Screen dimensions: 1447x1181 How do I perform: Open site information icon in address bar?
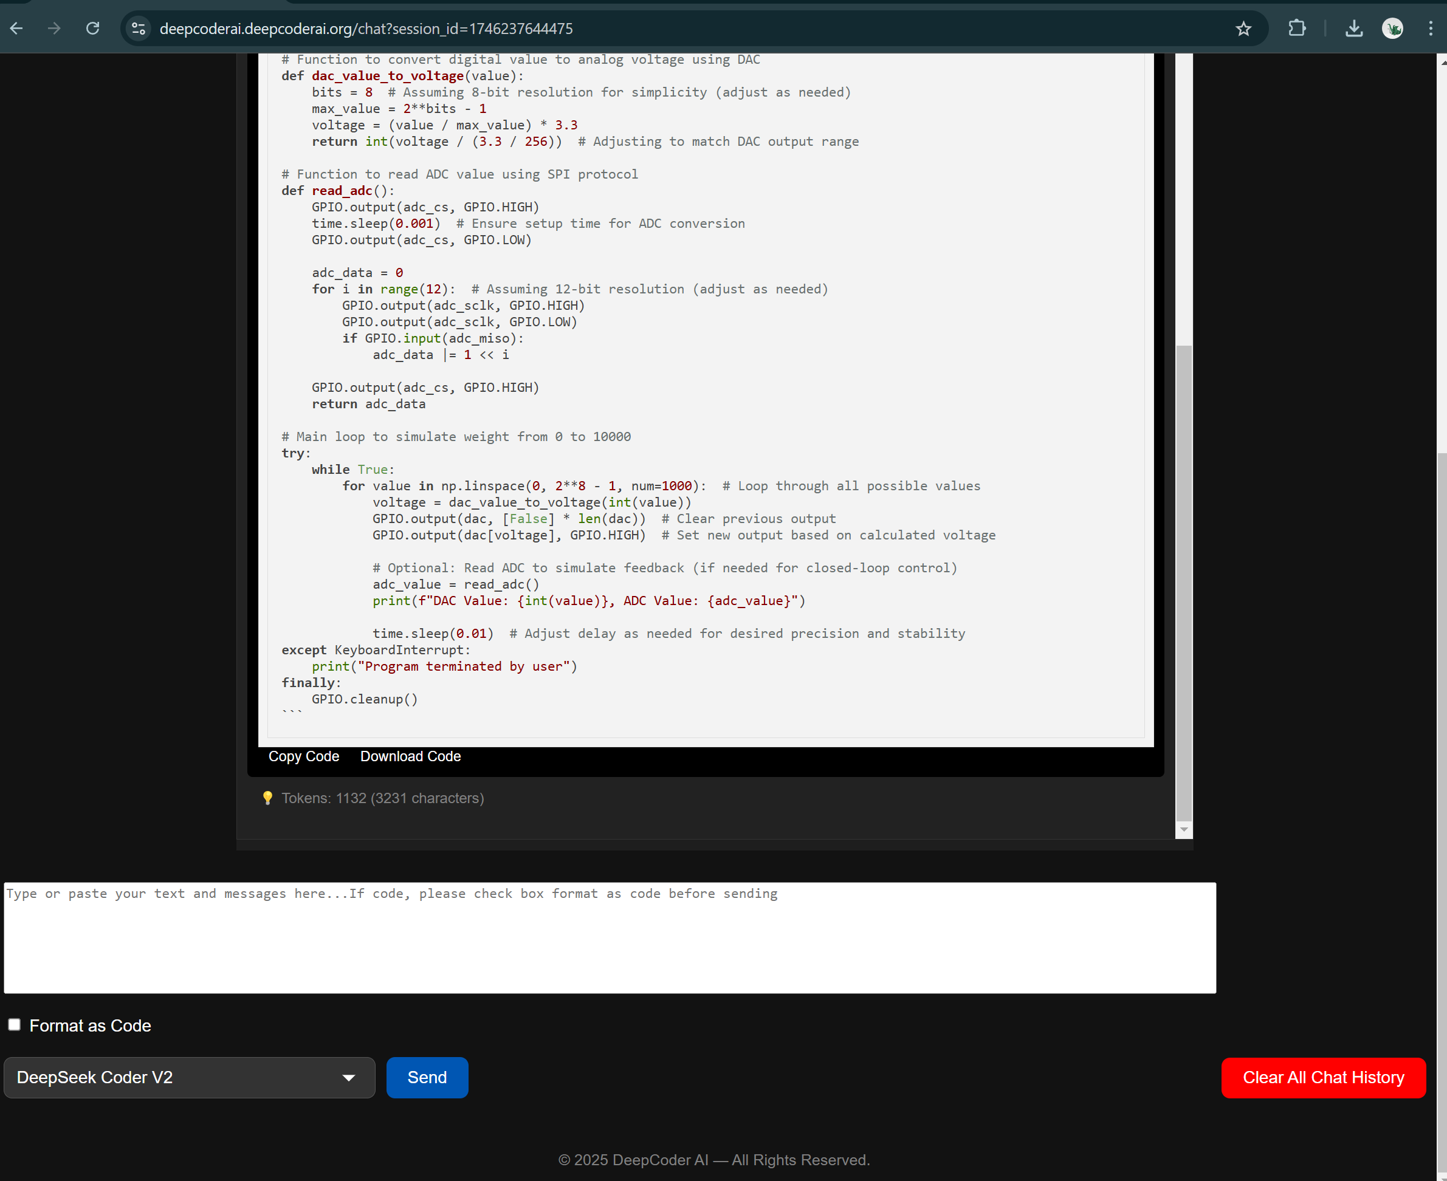pos(139,29)
